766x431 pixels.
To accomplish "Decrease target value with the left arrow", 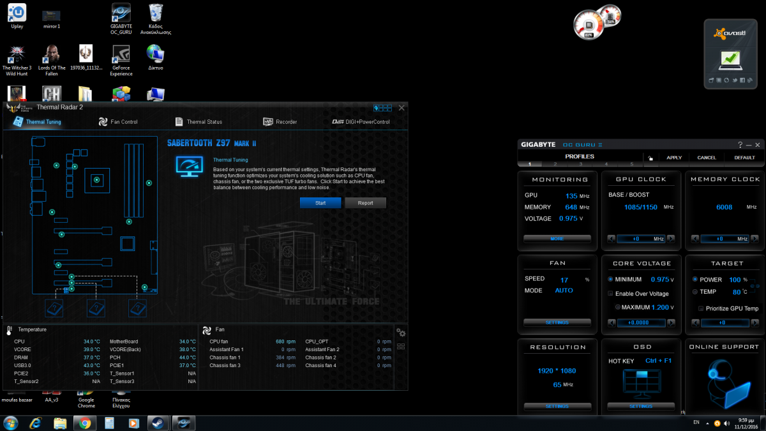I will point(696,323).
